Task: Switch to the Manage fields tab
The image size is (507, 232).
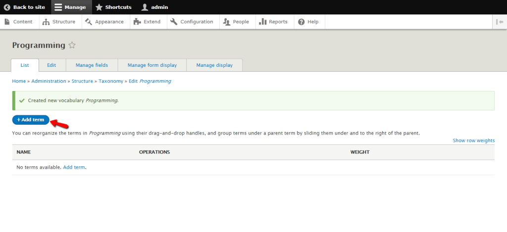Action: tap(92, 65)
